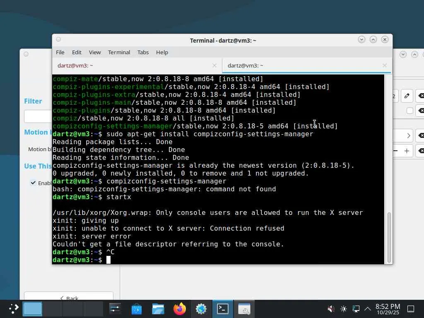Launch Discover software store from taskbar

coord(137,309)
